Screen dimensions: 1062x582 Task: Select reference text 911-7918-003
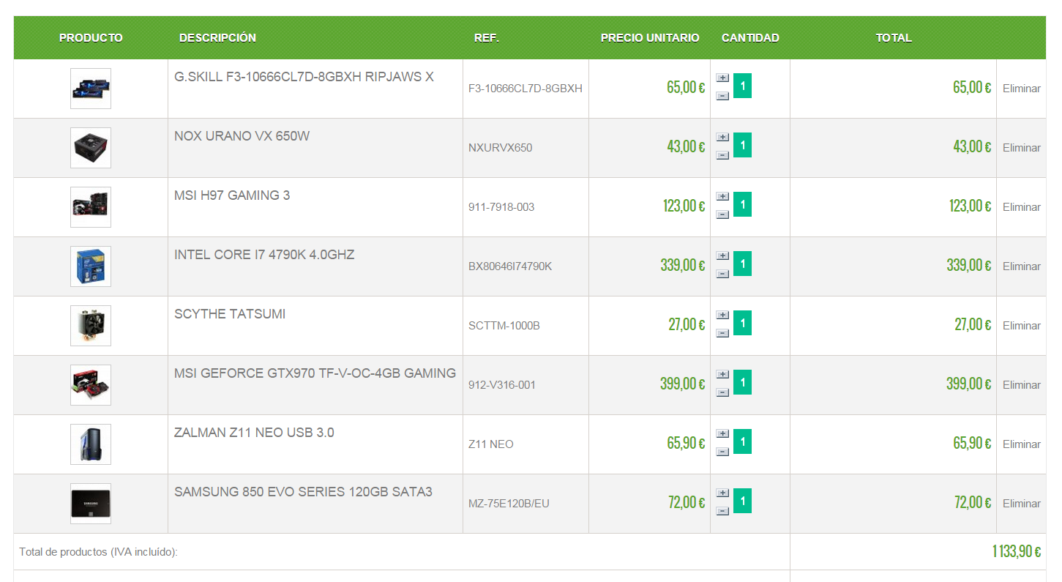(501, 207)
